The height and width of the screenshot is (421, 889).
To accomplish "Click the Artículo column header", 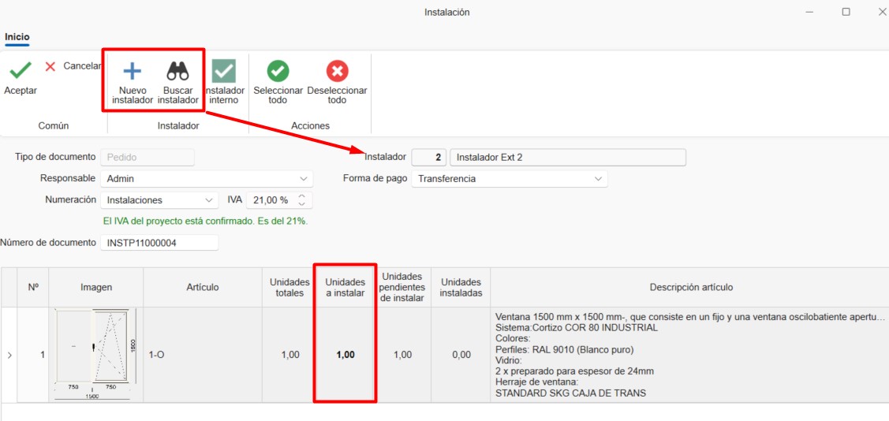I will click(202, 287).
